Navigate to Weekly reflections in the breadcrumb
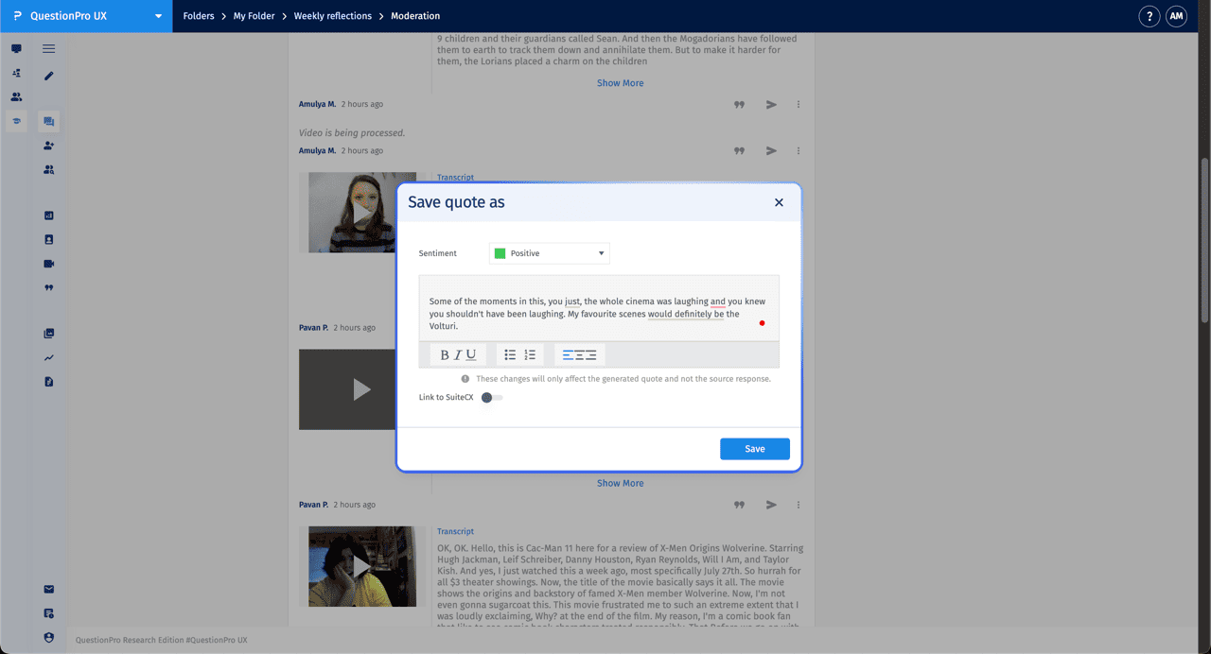 click(x=332, y=15)
